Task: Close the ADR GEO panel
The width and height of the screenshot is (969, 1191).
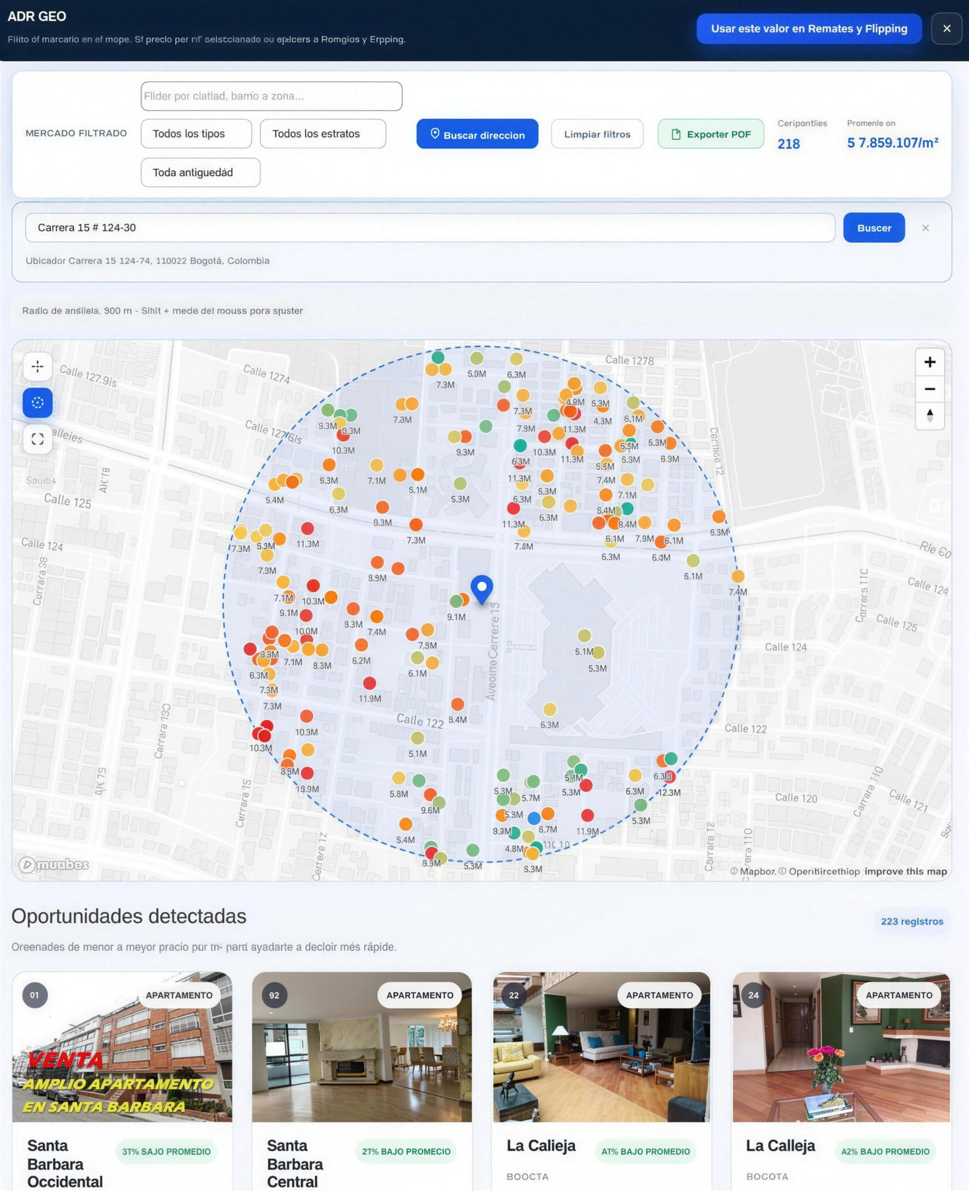Action: [947, 28]
